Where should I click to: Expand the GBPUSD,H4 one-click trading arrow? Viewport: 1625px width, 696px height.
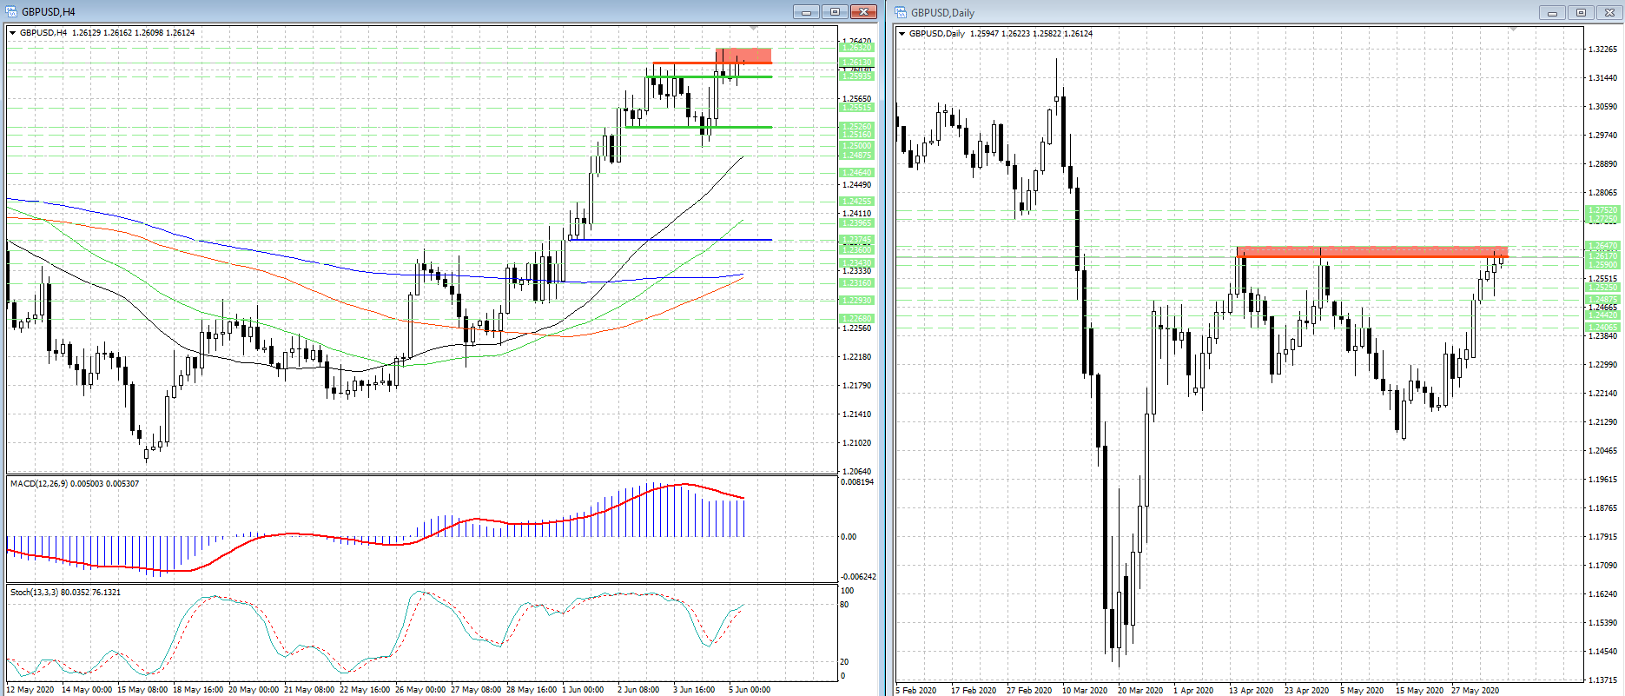(x=12, y=33)
